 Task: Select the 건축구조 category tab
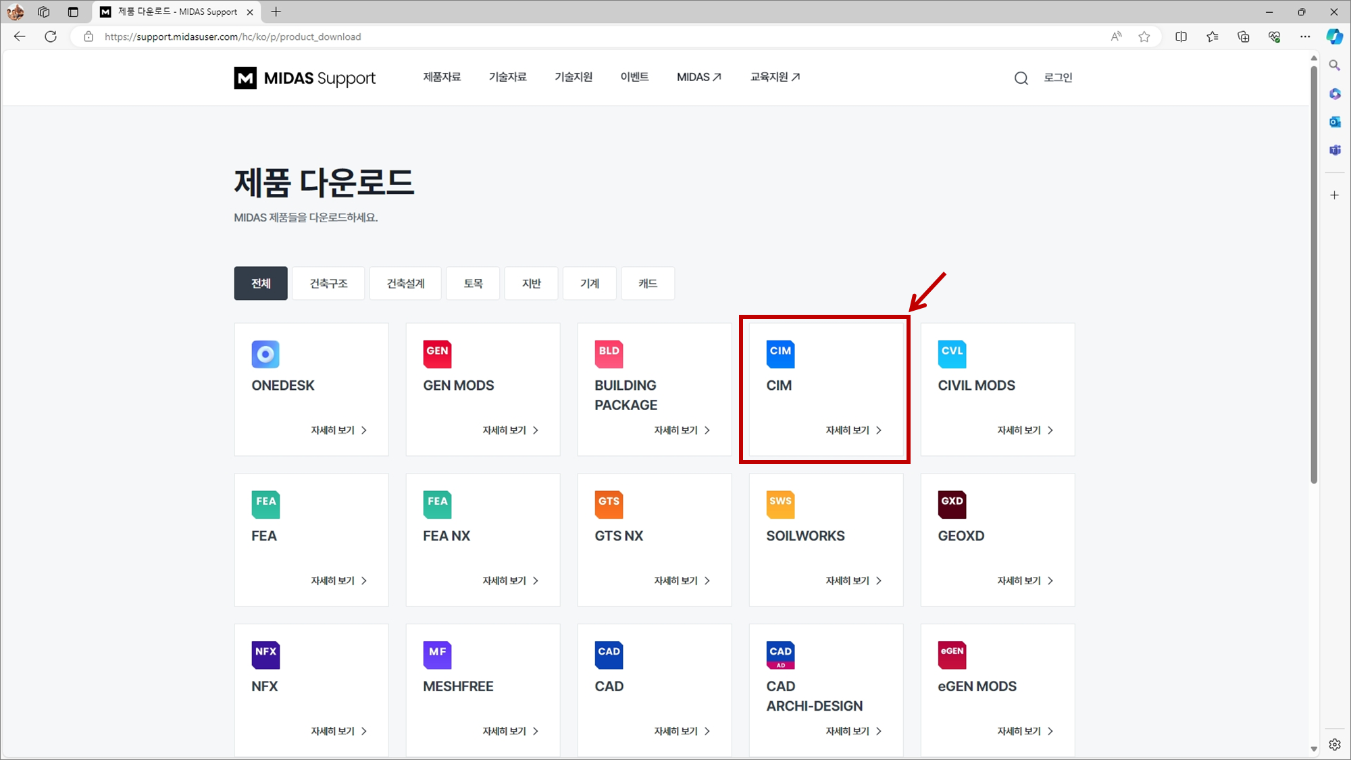328,283
